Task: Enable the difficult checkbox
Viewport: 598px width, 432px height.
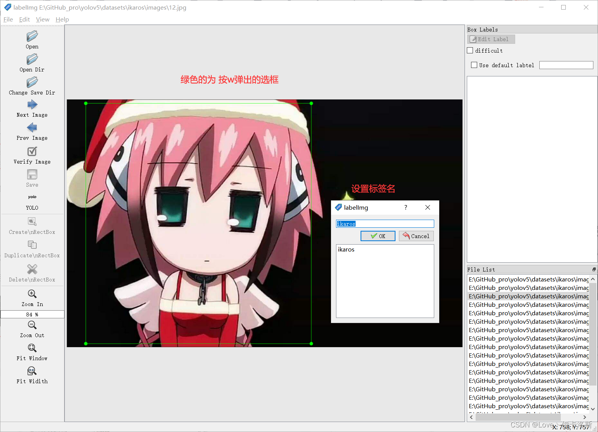Action: coord(470,50)
